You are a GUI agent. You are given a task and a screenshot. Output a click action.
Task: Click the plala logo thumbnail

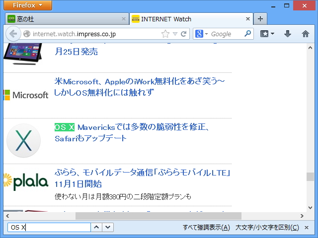pos(26,182)
